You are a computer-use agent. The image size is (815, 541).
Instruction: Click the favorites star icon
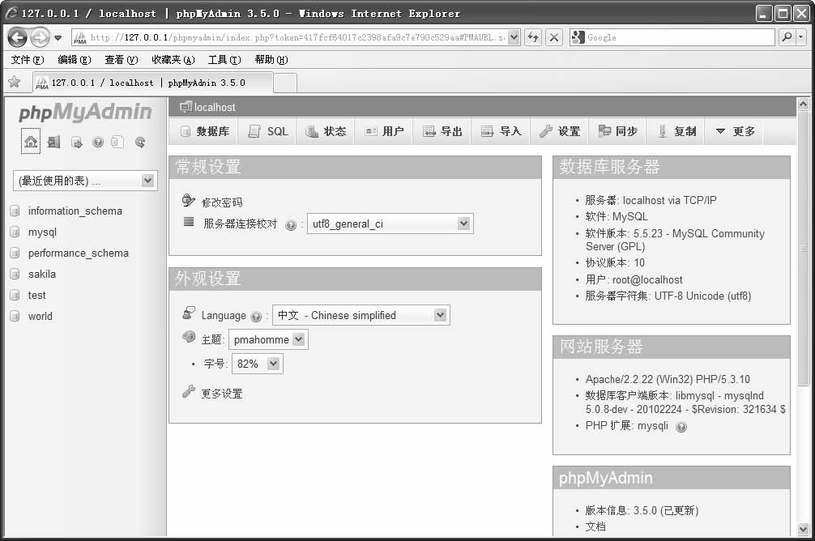[x=15, y=82]
